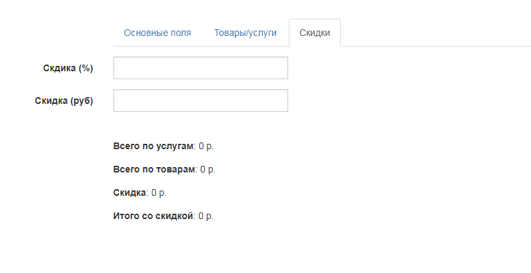Open the Товары/услуги tab

coord(245,33)
